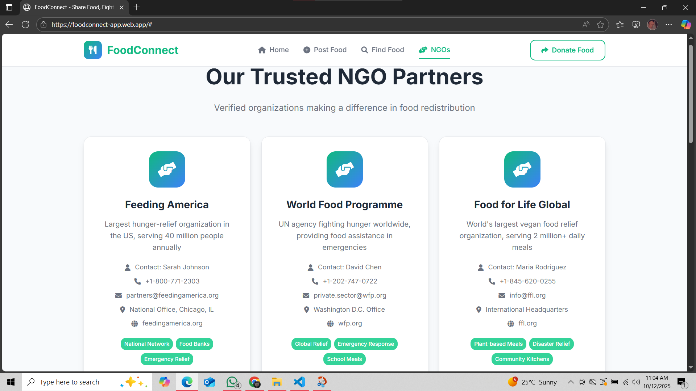Click the Food for Life Global handshake icon
This screenshot has width=696, height=391.
tap(522, 169)
